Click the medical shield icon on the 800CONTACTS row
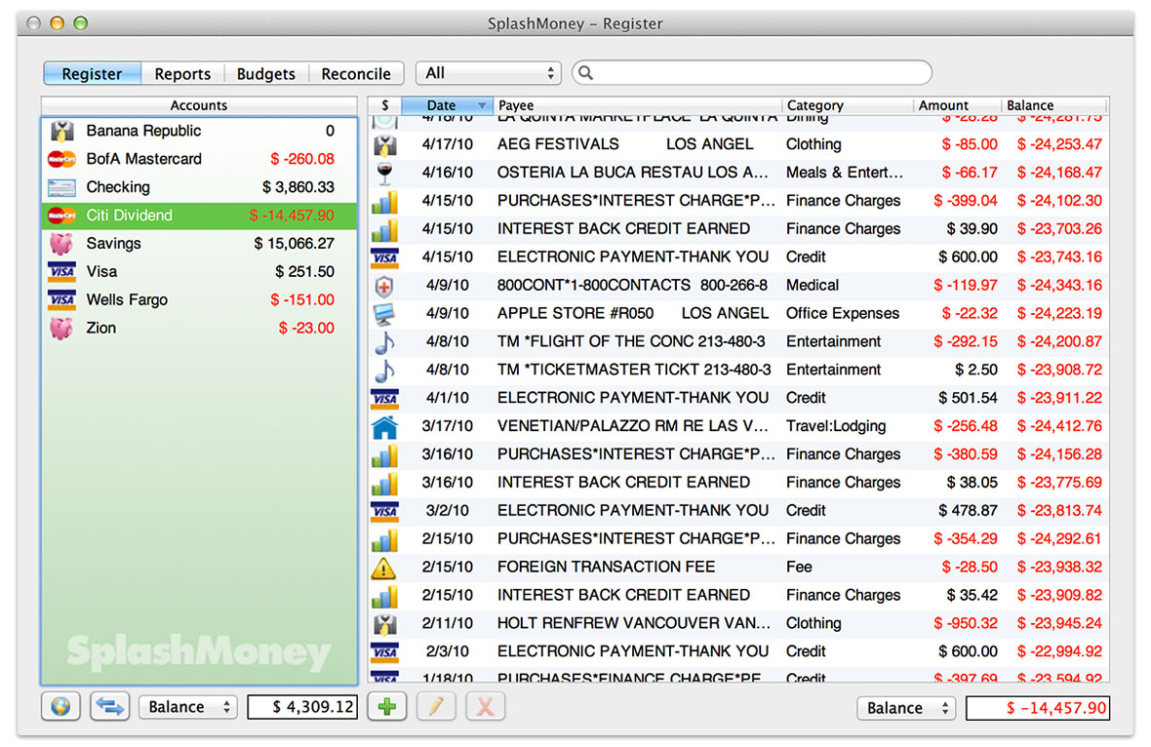The image size is (1151, 747). click(384, 286)
